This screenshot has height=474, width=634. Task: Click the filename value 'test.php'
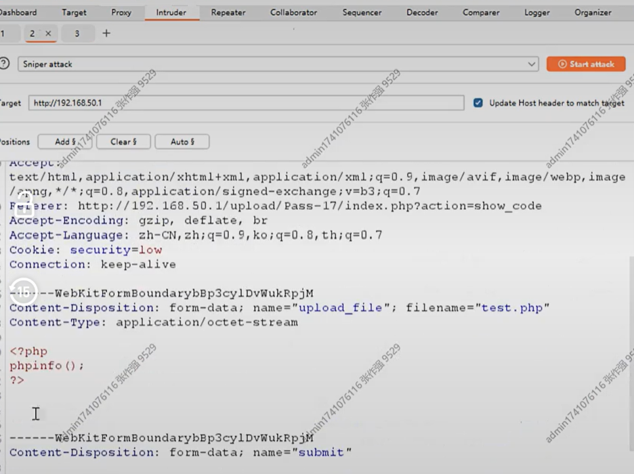coord(512,308)
